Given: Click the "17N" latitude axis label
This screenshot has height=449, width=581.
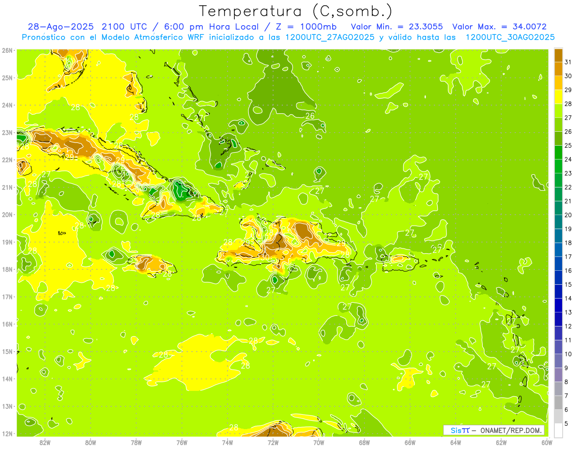Looking at the screenshot, I should [7, 296].
